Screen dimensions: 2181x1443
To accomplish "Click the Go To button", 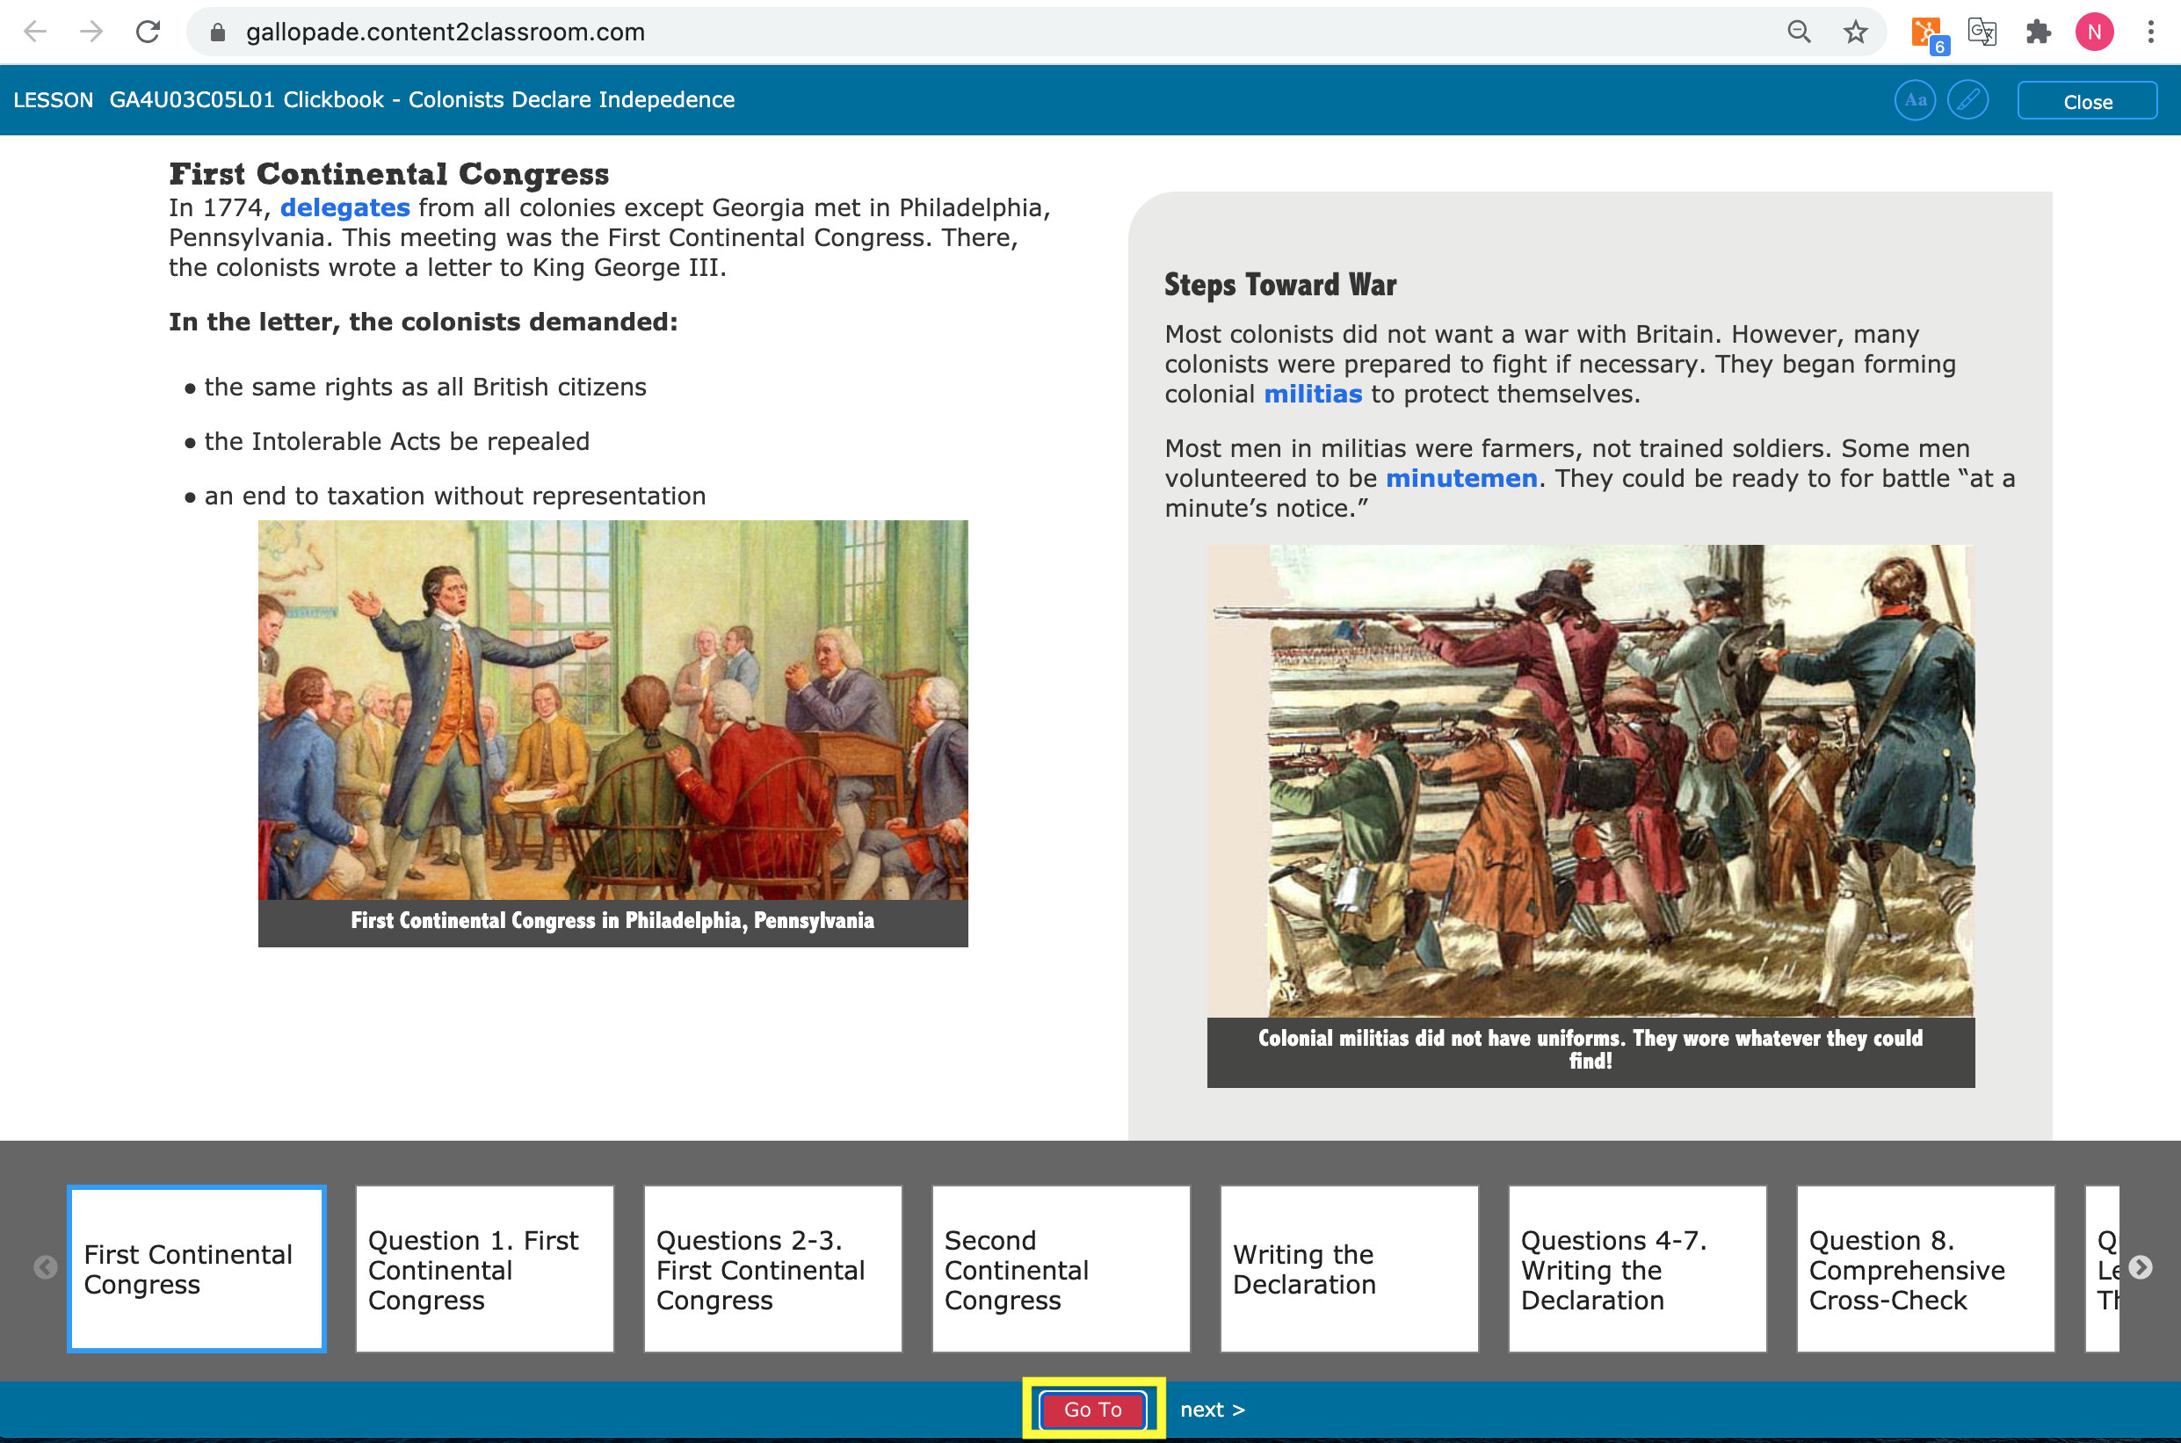I will point(1092,1409).
